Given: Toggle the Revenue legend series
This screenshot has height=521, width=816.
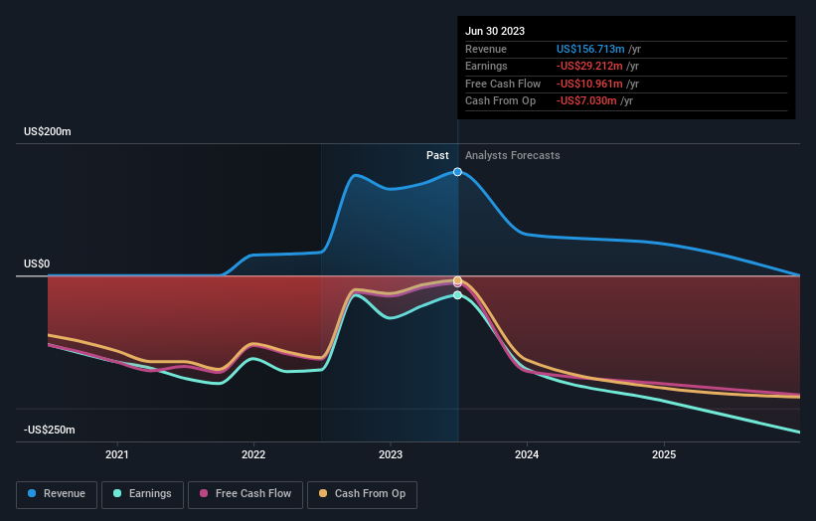Looking at the screenshot, I should [57, 494].
